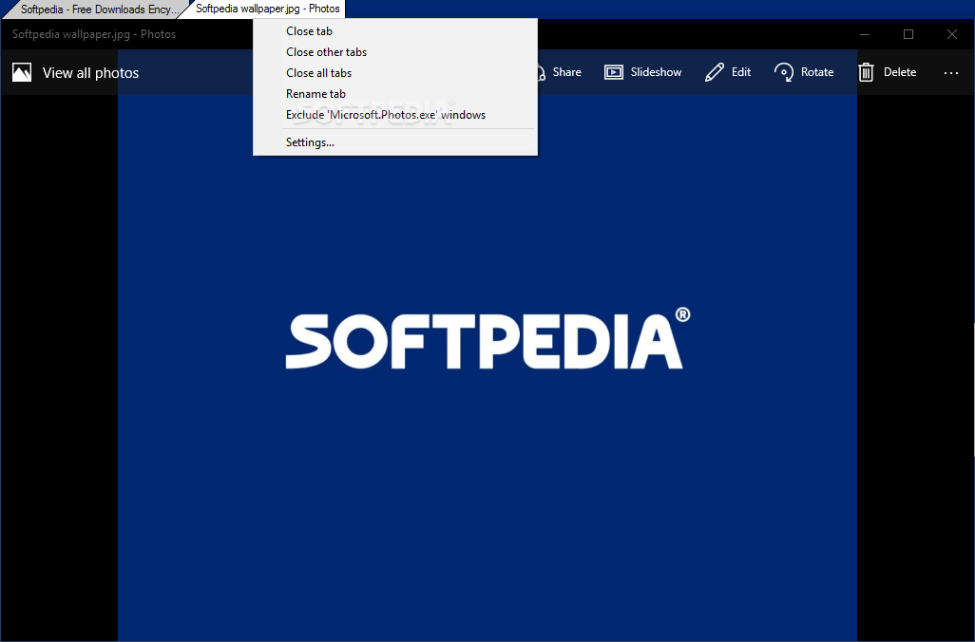The height and width of the screenshot is (642, 975).
Task: Select Close other tabs menu entry
Action: pos(395,52)
